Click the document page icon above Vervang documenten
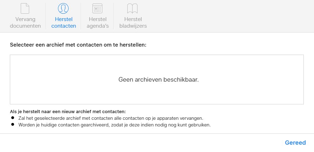Image resolution: width=314 pixels, height=152 pixels. 25,8
